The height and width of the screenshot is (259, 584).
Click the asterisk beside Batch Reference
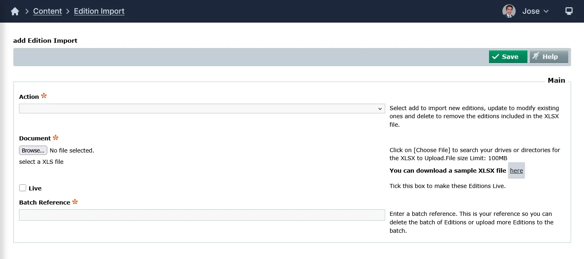[x=75, y=202]
